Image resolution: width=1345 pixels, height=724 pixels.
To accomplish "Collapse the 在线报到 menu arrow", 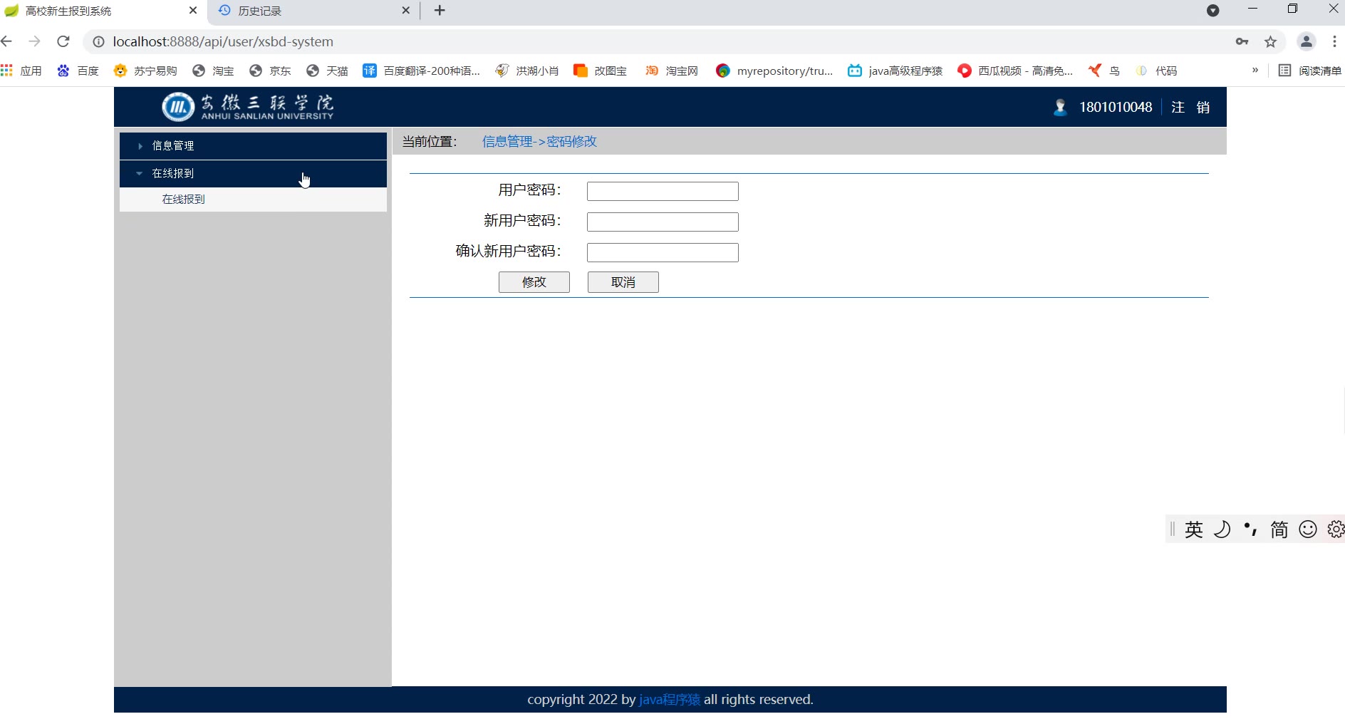I will tap(140, 173).
